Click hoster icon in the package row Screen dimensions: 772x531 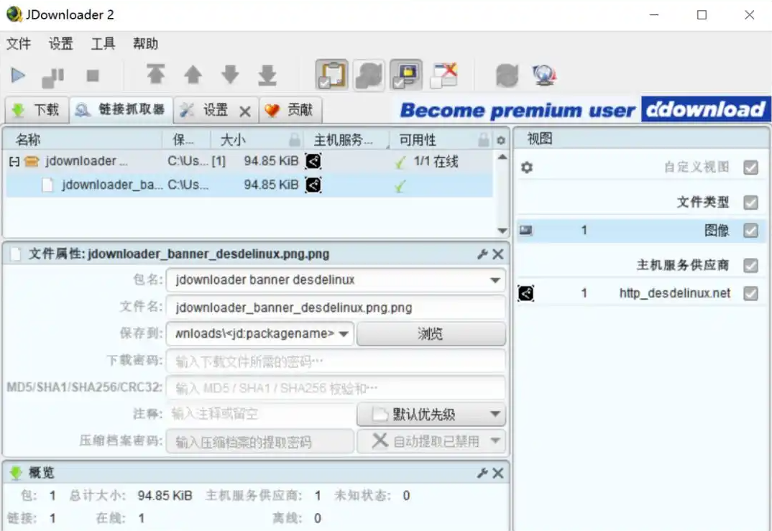313,161
